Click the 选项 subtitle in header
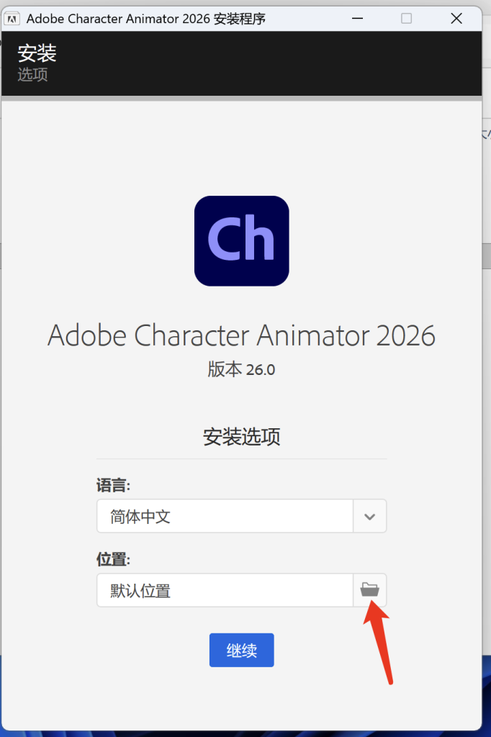 click(x=33, y=74)
